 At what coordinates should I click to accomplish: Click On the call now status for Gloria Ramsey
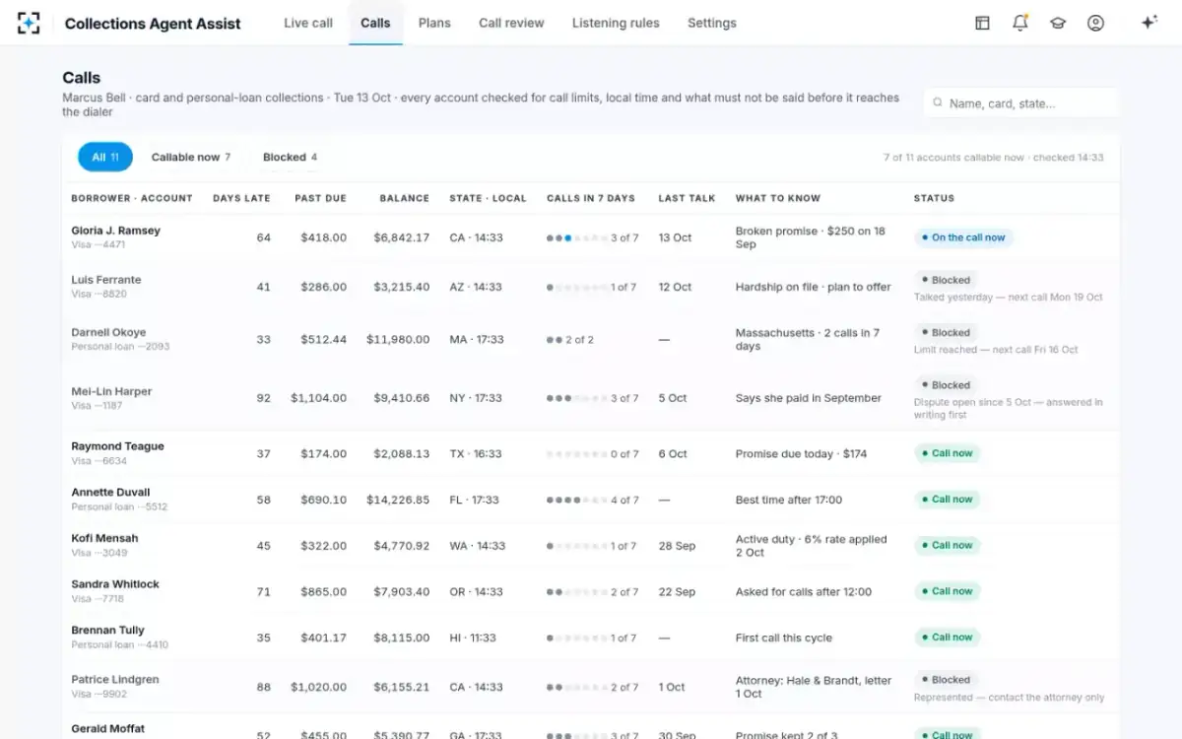pyautogui.click(x=963, y=237)
